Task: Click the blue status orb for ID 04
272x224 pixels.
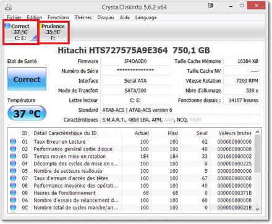Action: (13, 164)
